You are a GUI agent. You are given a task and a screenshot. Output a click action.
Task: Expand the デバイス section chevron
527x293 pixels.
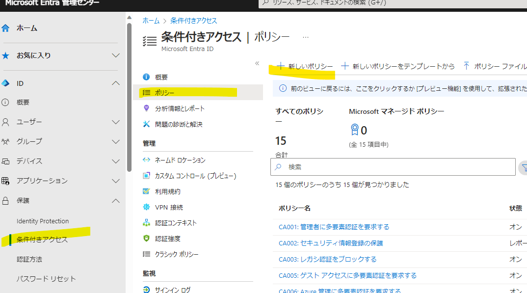click(x=116, y=161)
